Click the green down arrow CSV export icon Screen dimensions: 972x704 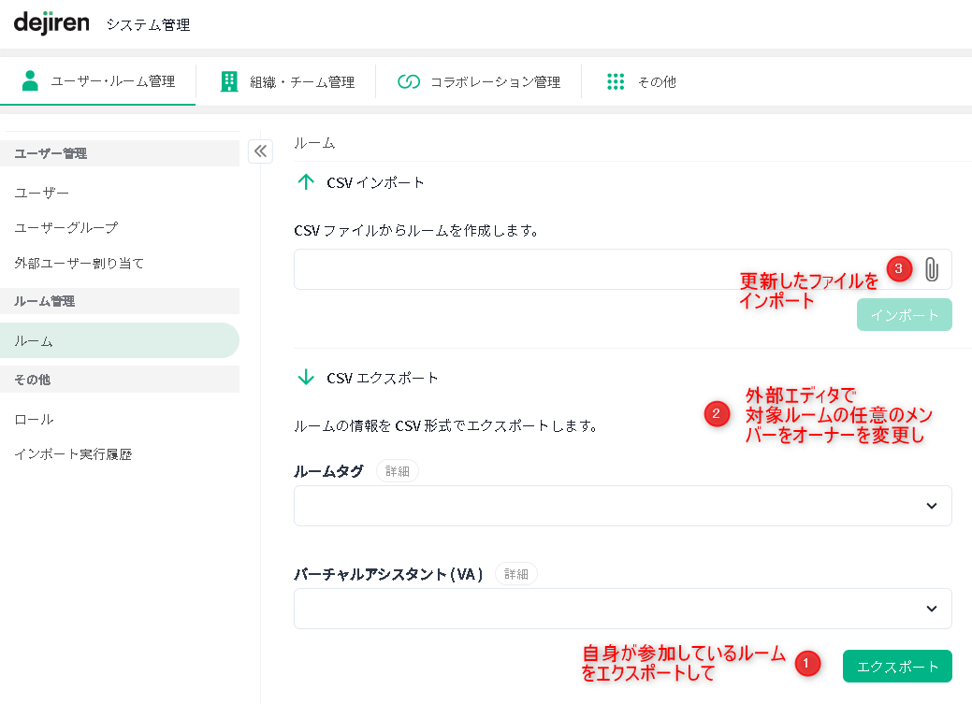point(305,378)
